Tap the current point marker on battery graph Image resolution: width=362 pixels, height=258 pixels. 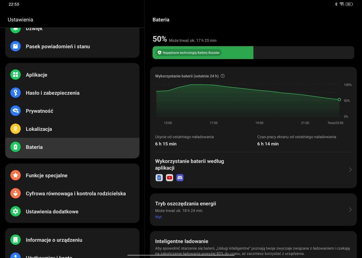[x=339, y=99]
